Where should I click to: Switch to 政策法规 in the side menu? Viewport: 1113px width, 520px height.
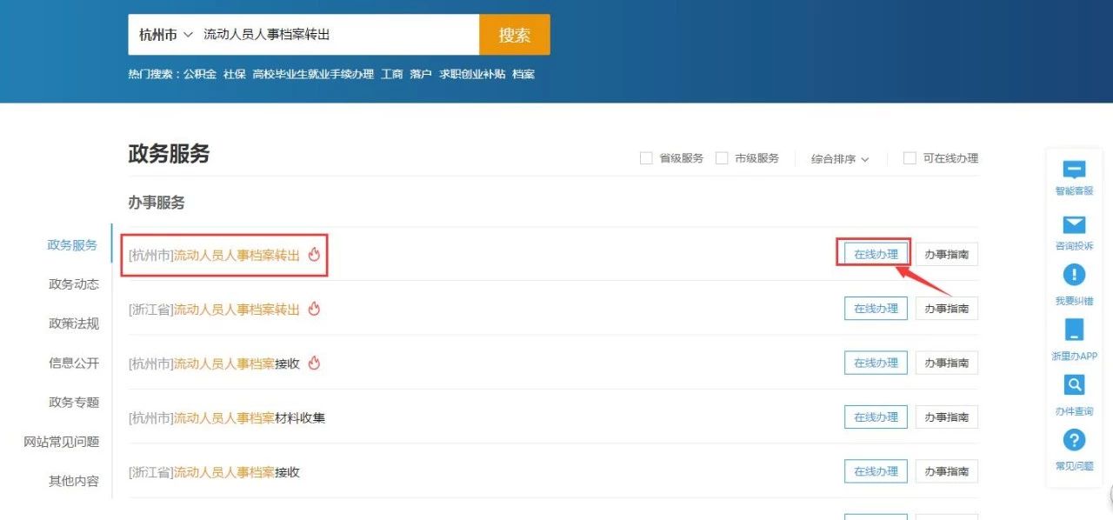[74, 323]
